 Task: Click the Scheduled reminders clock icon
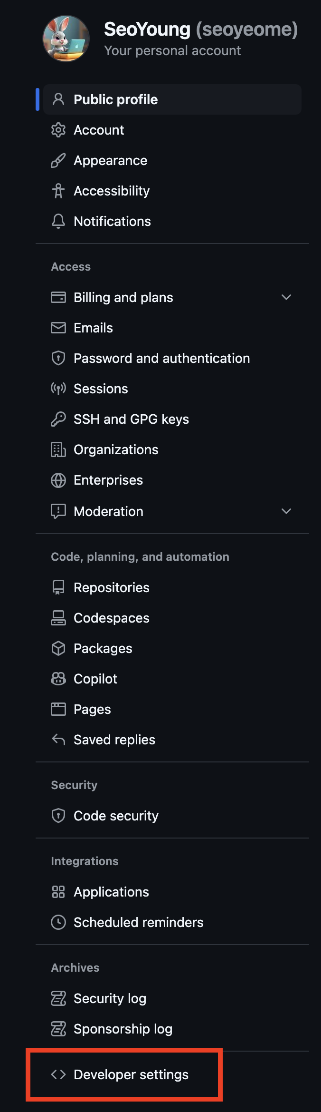click(58, 922)
